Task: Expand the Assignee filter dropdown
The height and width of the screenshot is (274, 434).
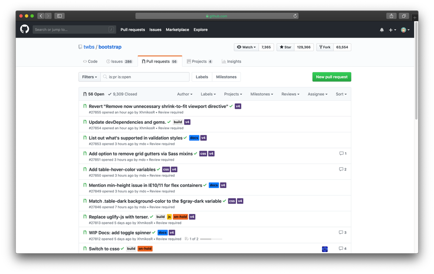Action: click(317, 94)
